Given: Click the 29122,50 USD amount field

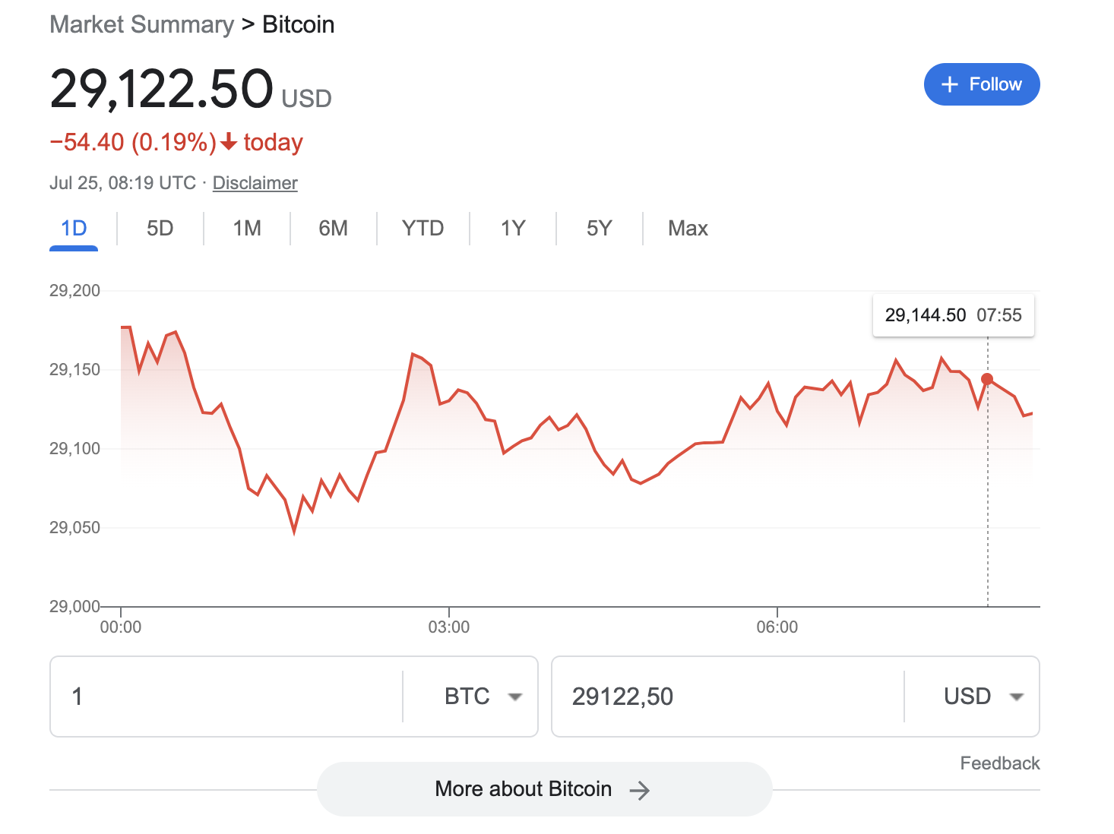Looking at the screenshot, I should click(x=722, y=697).
